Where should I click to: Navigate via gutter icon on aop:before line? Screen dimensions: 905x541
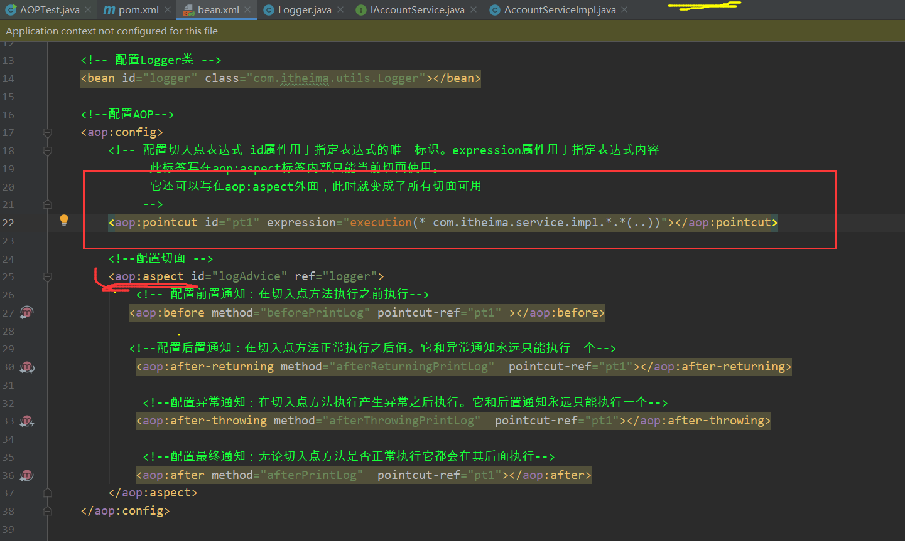coord(26,312)
